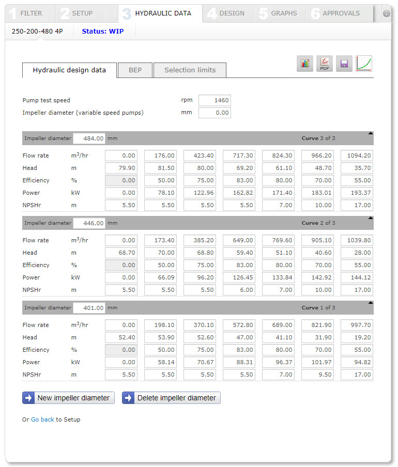Click the 484.00 impeller diameter field
Viewport: 398px width, 467px height.
(x=89, y=138)
